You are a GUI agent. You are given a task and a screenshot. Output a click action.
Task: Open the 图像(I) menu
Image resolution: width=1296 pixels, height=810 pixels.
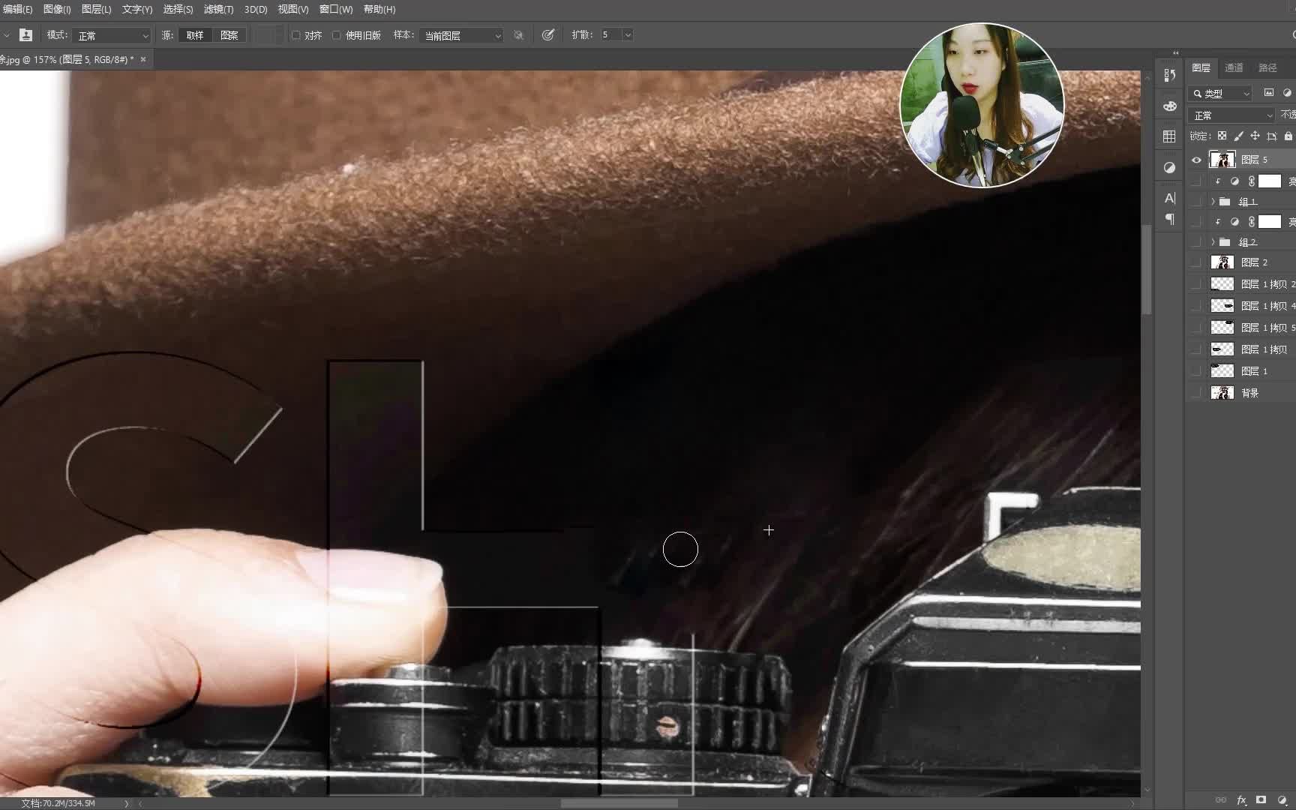[57, 9]
